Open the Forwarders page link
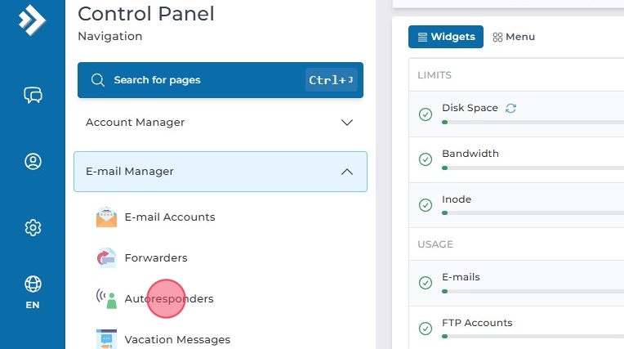Image resolution: width=624 pixels, height=349 pixels. click(156, 258)
